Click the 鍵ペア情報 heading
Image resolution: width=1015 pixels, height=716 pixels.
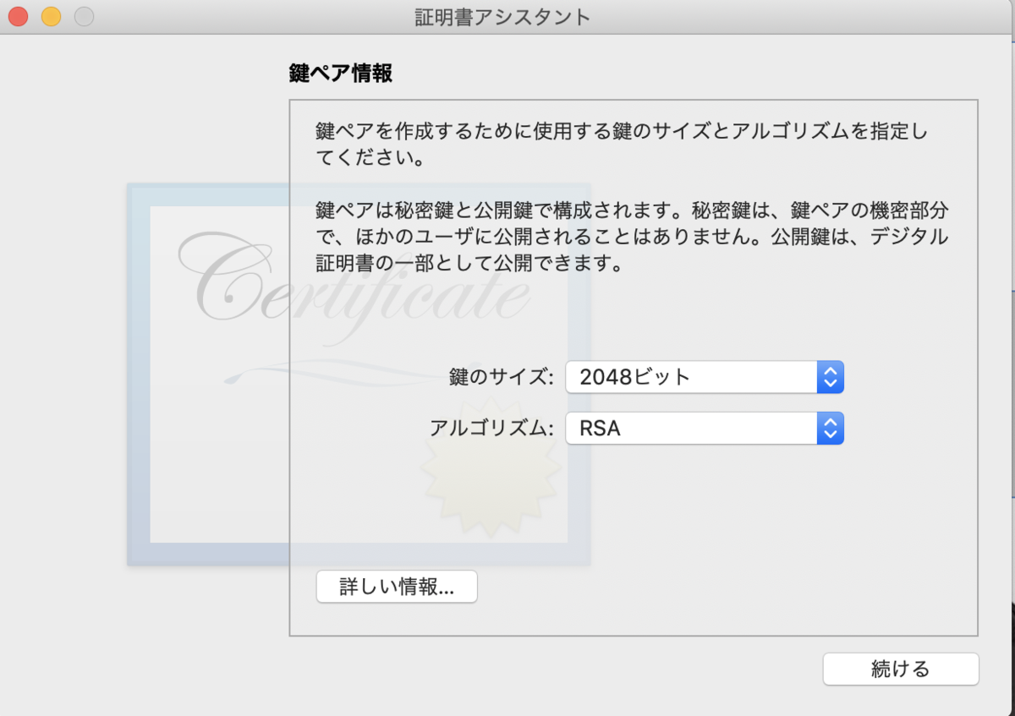point(341,73)
